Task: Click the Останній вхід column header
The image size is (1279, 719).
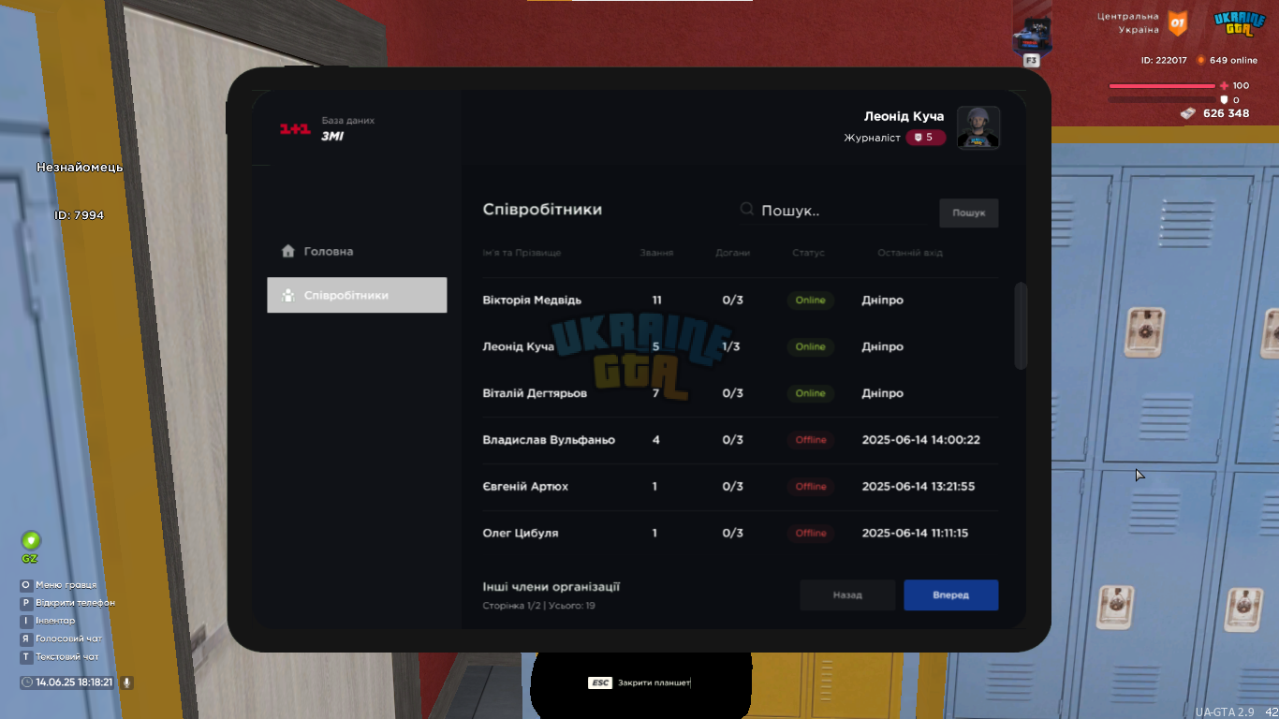Action: point(910,253)
